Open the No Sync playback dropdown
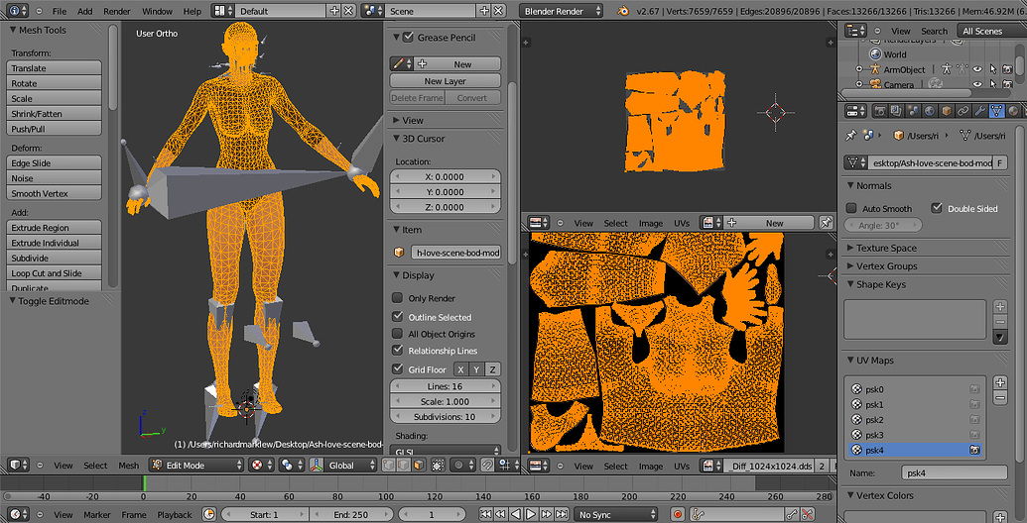This screenshot has width=1027, height=523. [615, 514]
